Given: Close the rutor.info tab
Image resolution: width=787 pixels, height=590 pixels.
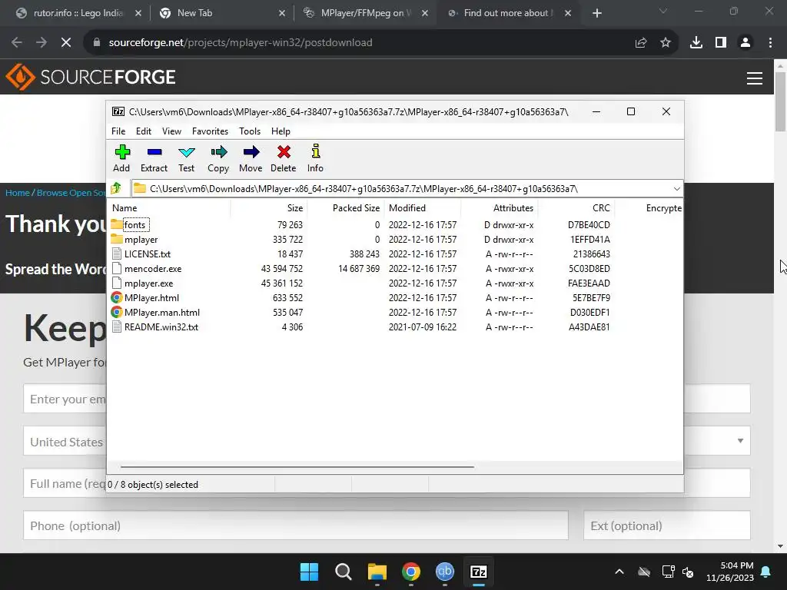Looking at the screenshot, I should point(138,13).
